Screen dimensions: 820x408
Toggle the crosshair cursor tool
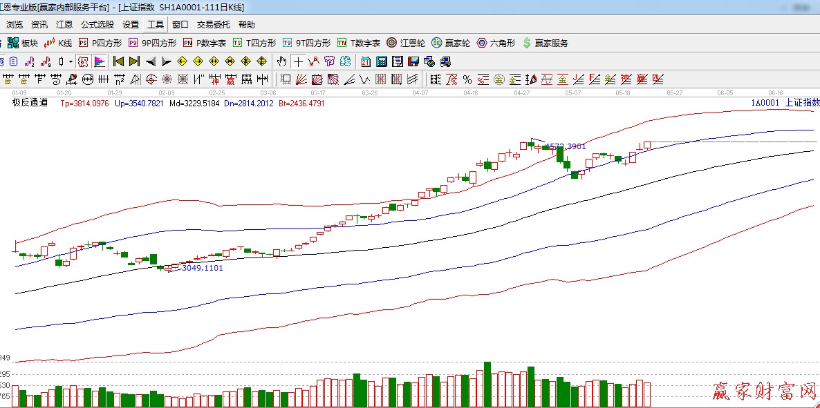click(x=298, y=61)
